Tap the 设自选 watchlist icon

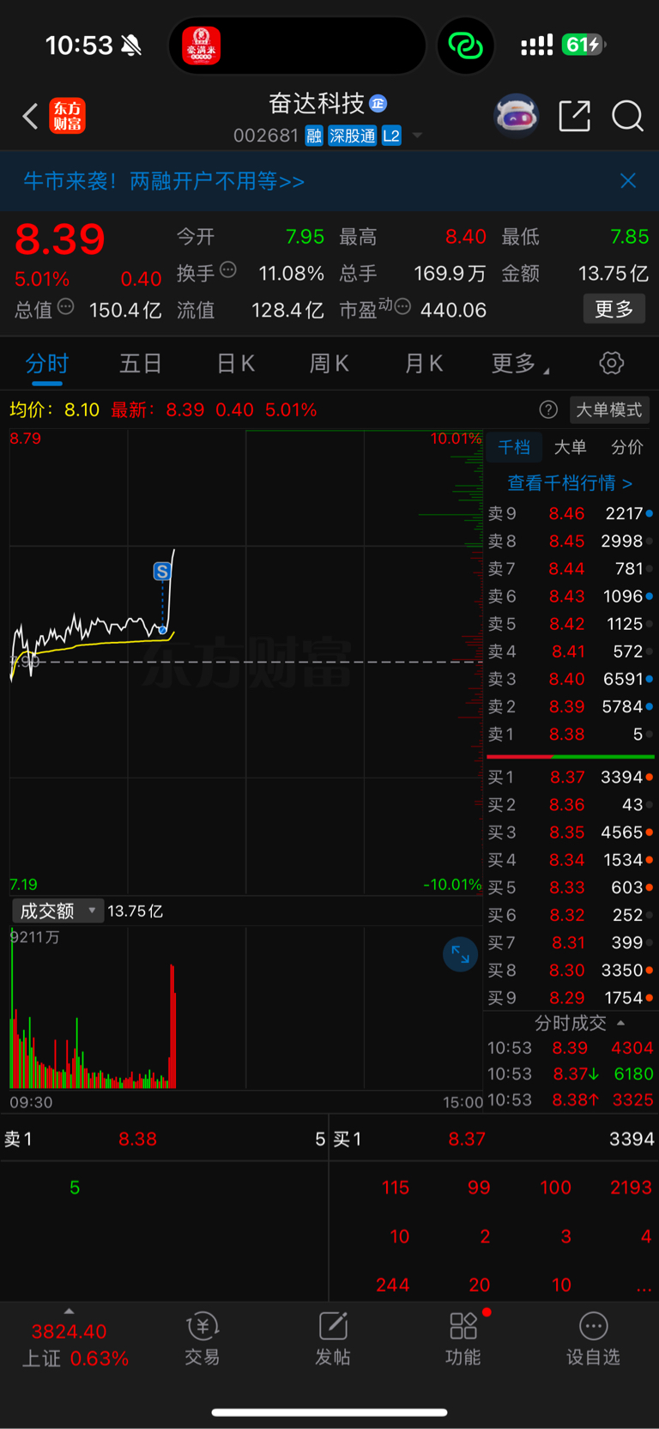click(593, 1339)
